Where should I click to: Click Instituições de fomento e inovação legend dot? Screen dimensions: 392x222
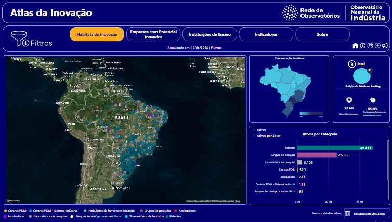tap(85, 211)
